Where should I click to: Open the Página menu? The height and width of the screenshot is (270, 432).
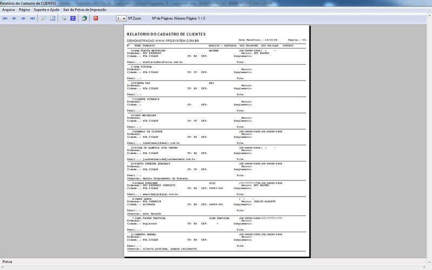(x=24, y=10)
